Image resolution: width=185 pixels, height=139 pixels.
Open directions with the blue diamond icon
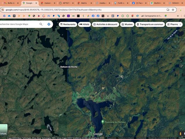(x=49, y=24)
